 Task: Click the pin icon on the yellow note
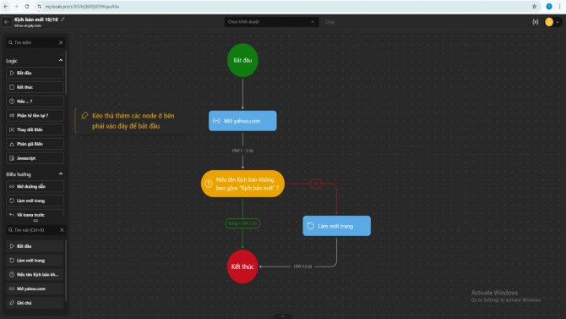point(84,115)
